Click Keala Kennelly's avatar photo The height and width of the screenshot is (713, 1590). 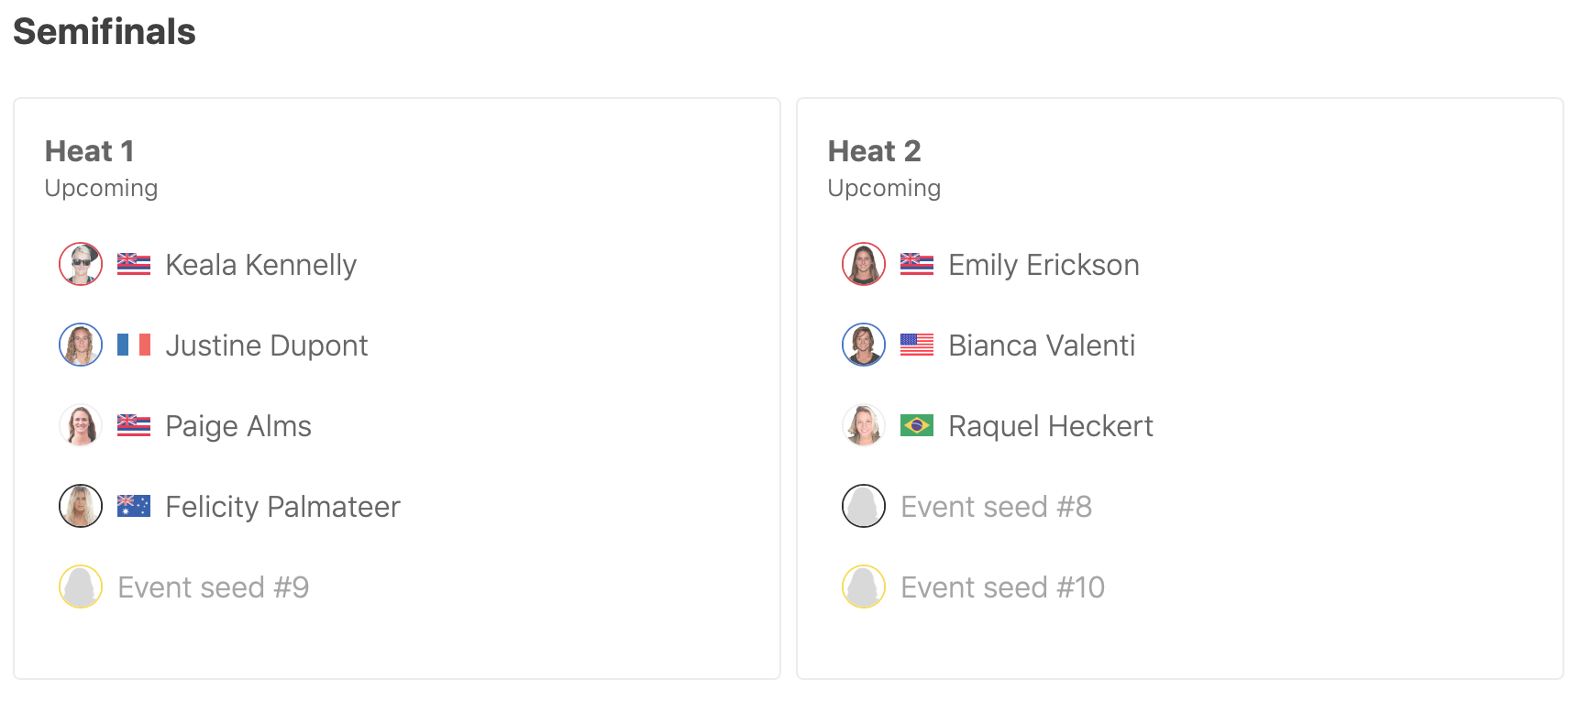pyautogui.click(x=81, y=265)
